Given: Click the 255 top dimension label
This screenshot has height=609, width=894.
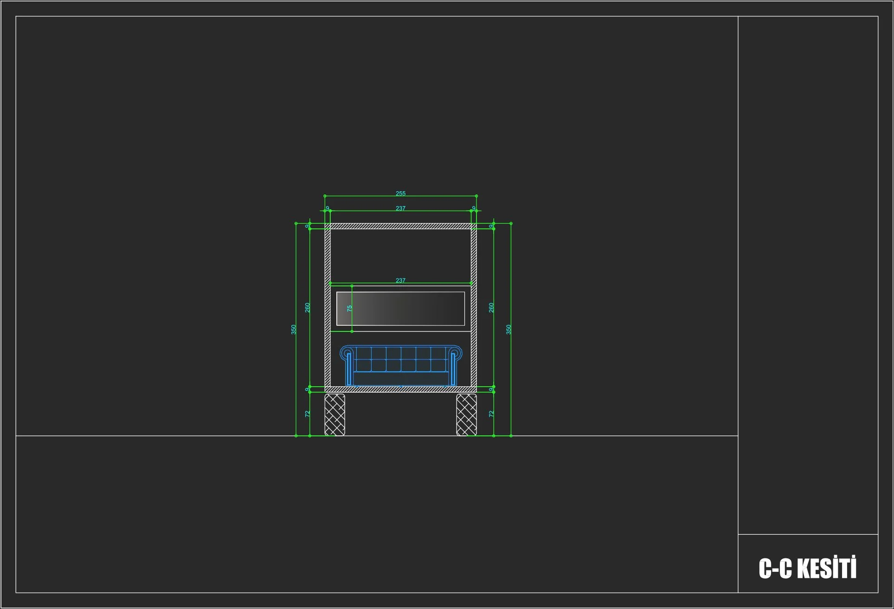Looking at the screenshot, I should pyautogui.click(x=400, y=193).
